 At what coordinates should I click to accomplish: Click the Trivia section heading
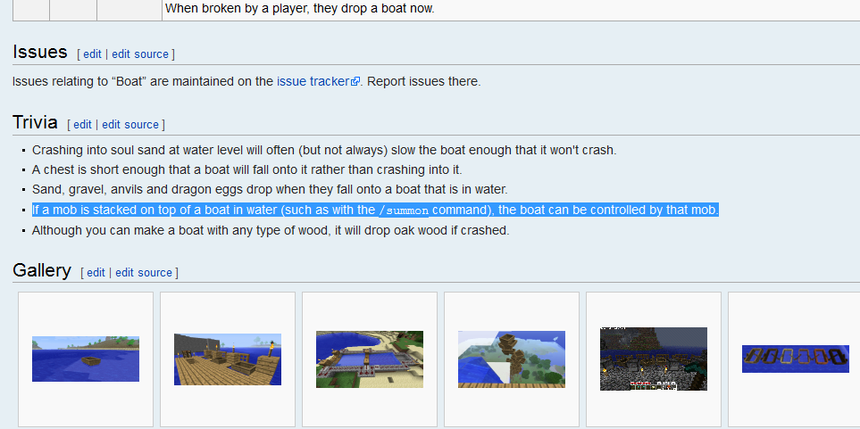(x=35, y=122)
